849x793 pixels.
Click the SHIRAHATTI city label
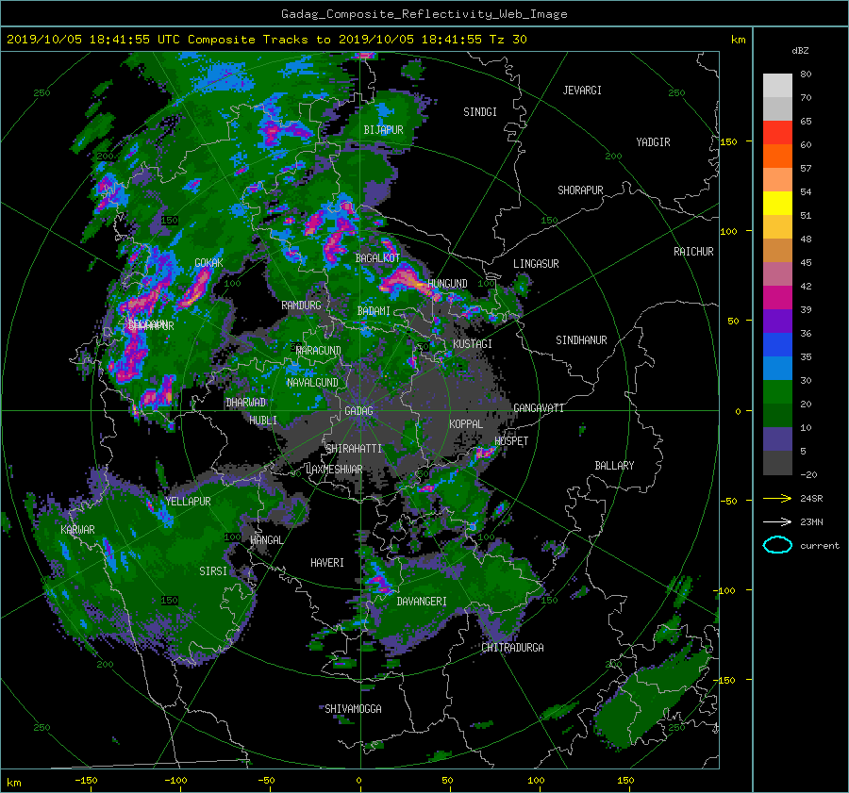coord(354,449)
